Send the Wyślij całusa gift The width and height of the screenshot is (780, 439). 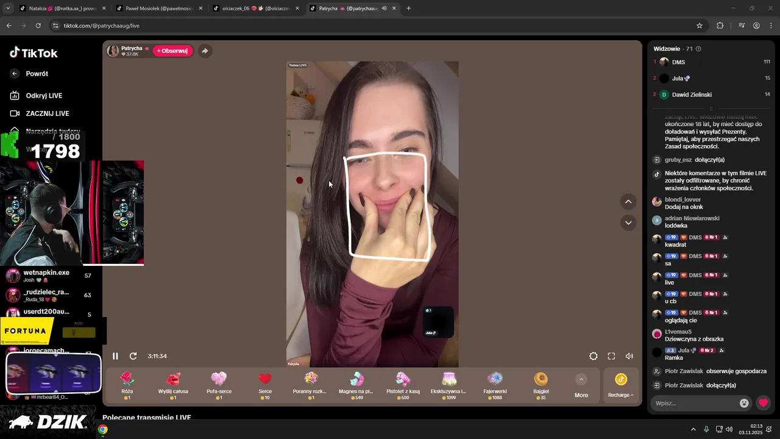point(173,385)
